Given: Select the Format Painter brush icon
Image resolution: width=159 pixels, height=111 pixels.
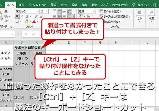Looking at the screenshot, I should pos(6,21).
